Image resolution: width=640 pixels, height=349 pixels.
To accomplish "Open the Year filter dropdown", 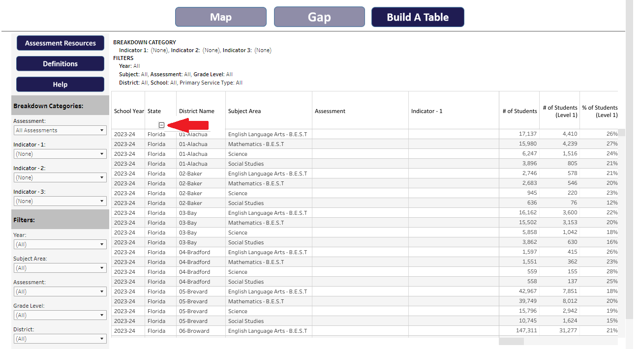I will tap(60, 244).
